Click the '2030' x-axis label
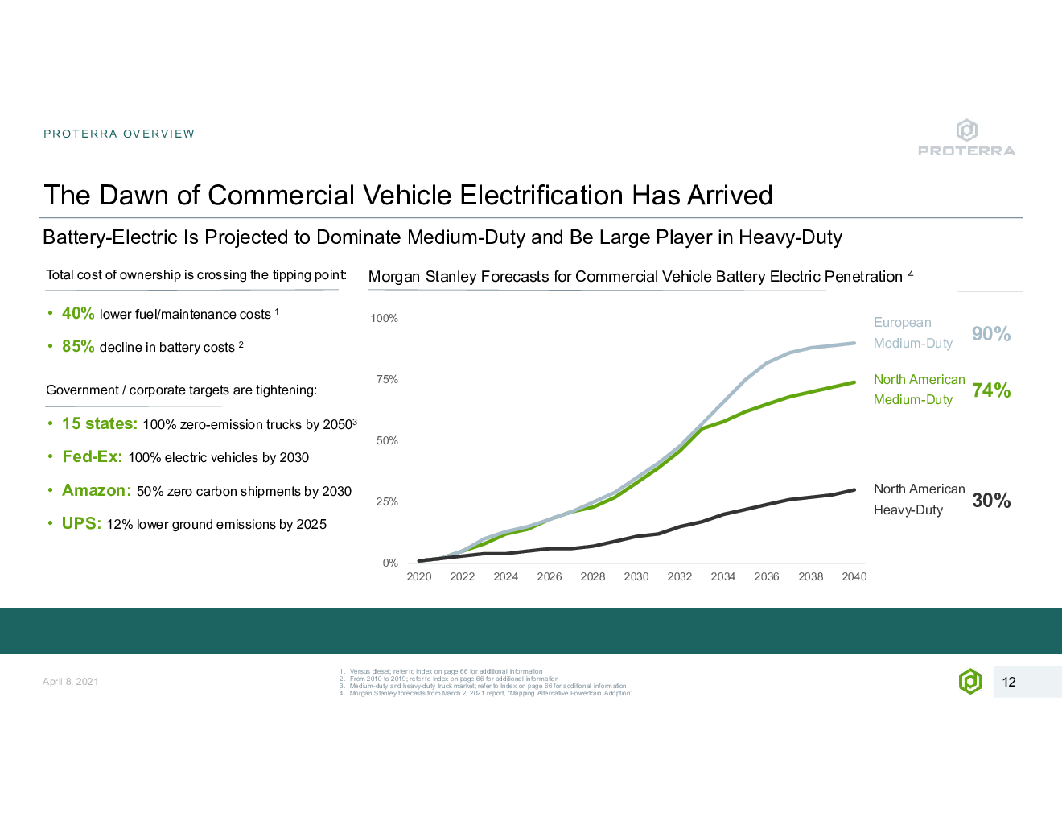Image resolution: width=1062 pixels, height=821 pixels. [x=636, y=576]
